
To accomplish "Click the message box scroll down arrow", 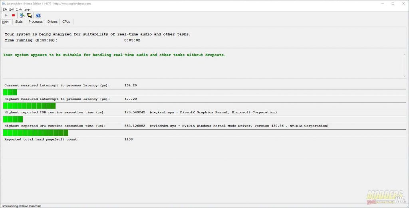I will point(404,76).
